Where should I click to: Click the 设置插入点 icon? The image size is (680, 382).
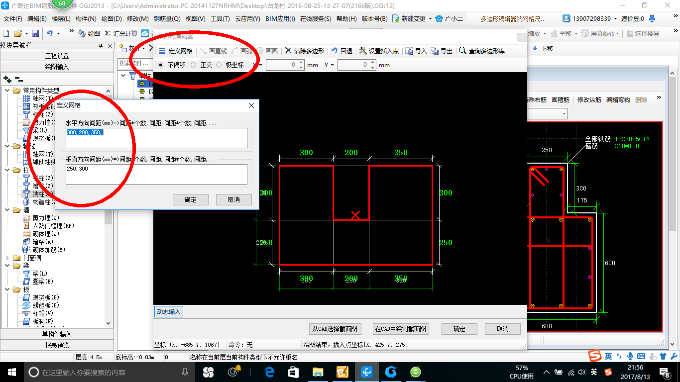coord(363,51)
